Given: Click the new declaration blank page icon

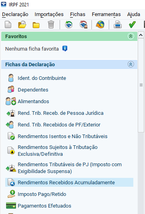Looking at the screenshot, I should click(x=8, y=25).
